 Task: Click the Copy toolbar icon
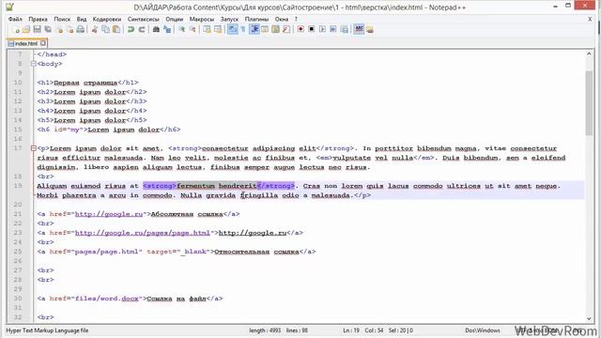click(x=105, y=29)
